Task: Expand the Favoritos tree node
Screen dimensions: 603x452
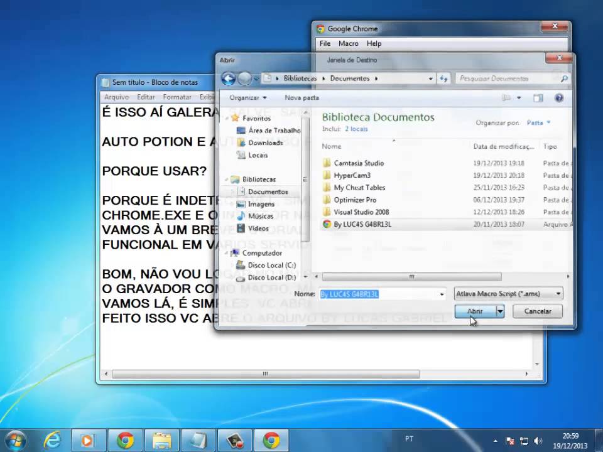Action: click(x=227, y=119)
